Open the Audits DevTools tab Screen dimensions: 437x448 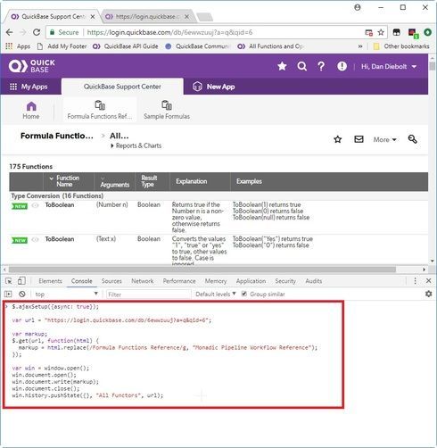coord(314,281)
